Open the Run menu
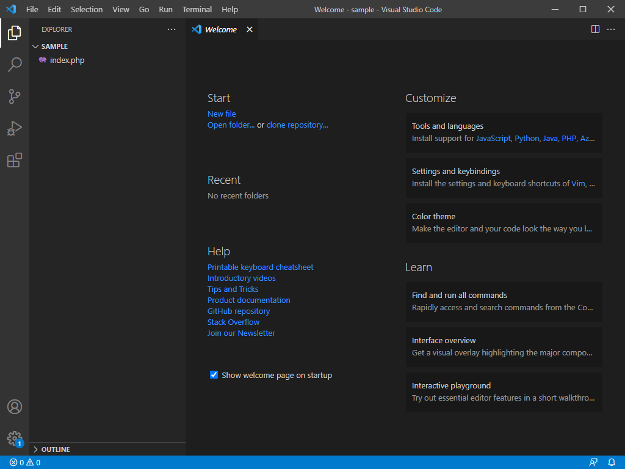 point(165,10)
